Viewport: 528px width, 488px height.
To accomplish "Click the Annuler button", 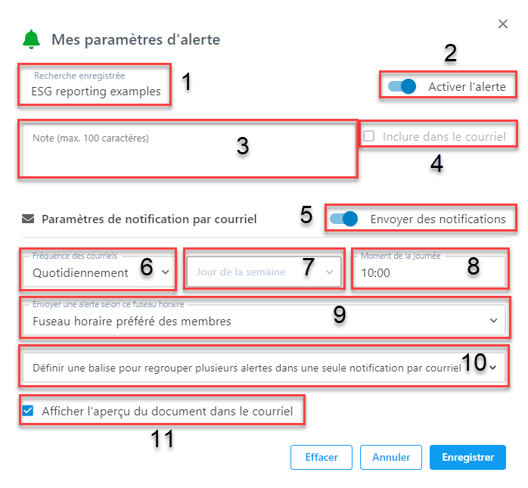I will coord(391,457).
